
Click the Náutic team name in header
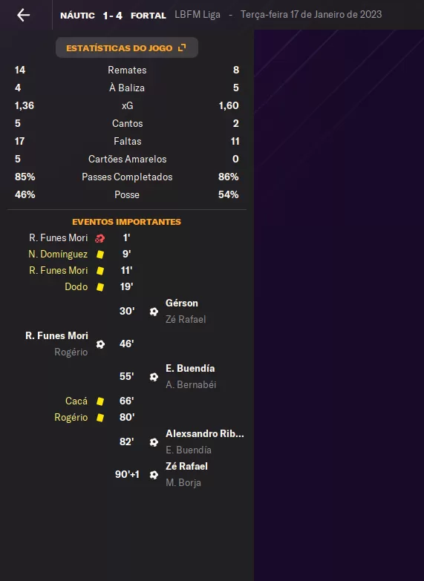click(77, 16)
